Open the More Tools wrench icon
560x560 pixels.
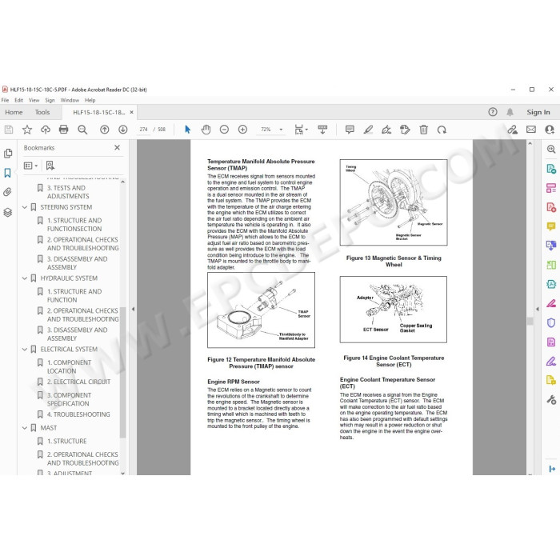point(551,400)
